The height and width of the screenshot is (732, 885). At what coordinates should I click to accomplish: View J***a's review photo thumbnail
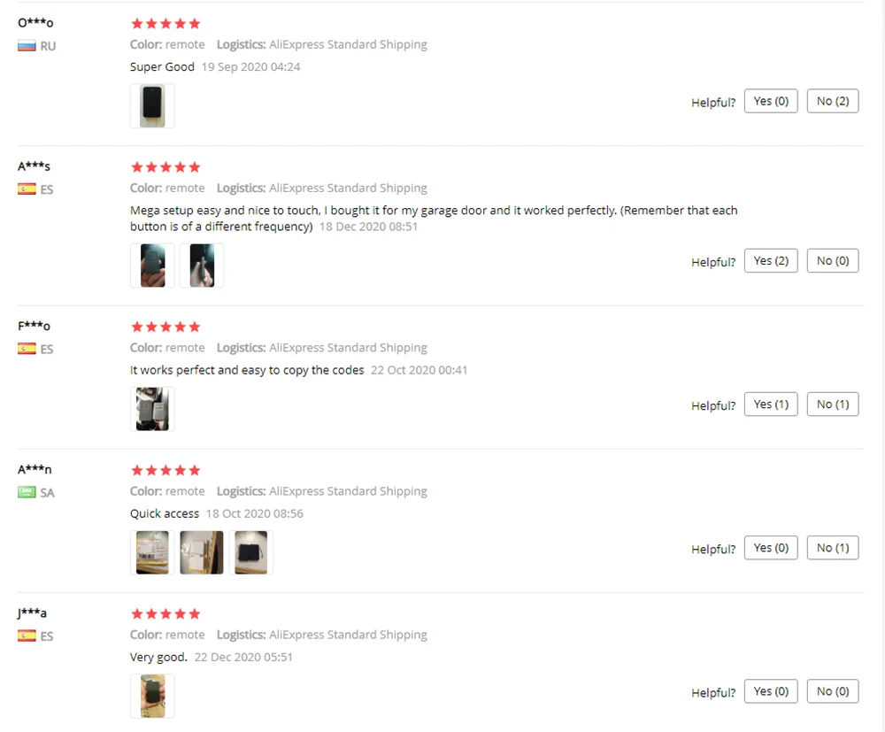[x=152, y=696]
